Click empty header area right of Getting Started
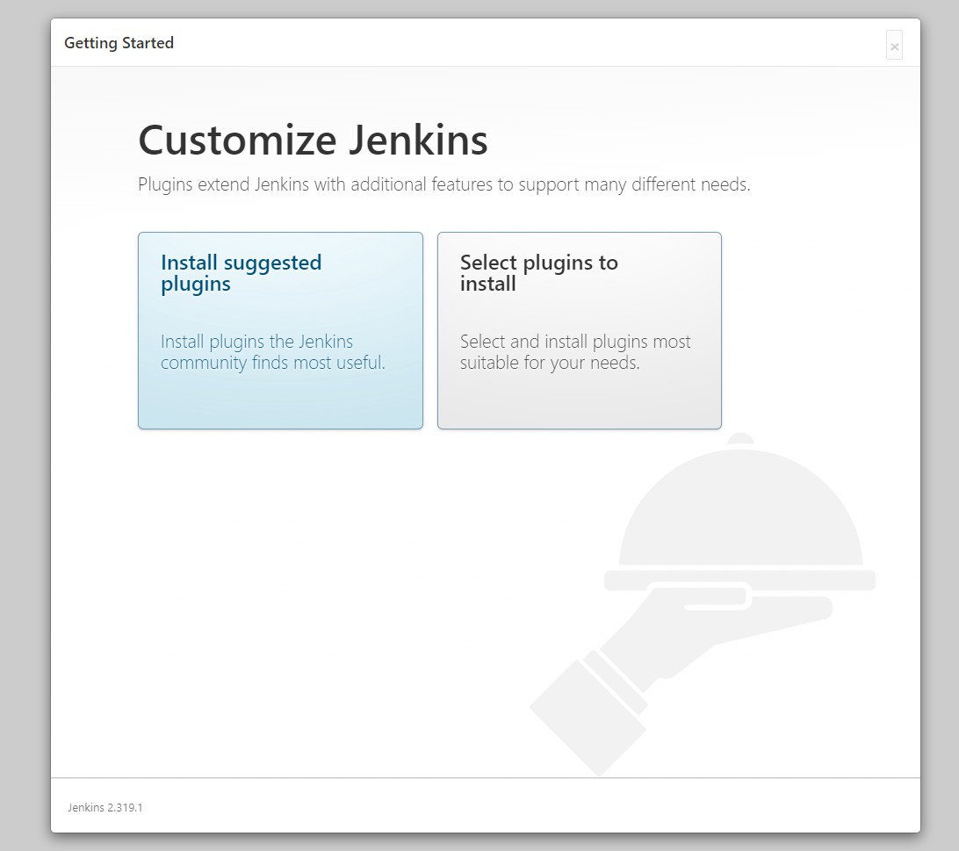959x851 pixels. pyautogui.click(x=526, y=43)
